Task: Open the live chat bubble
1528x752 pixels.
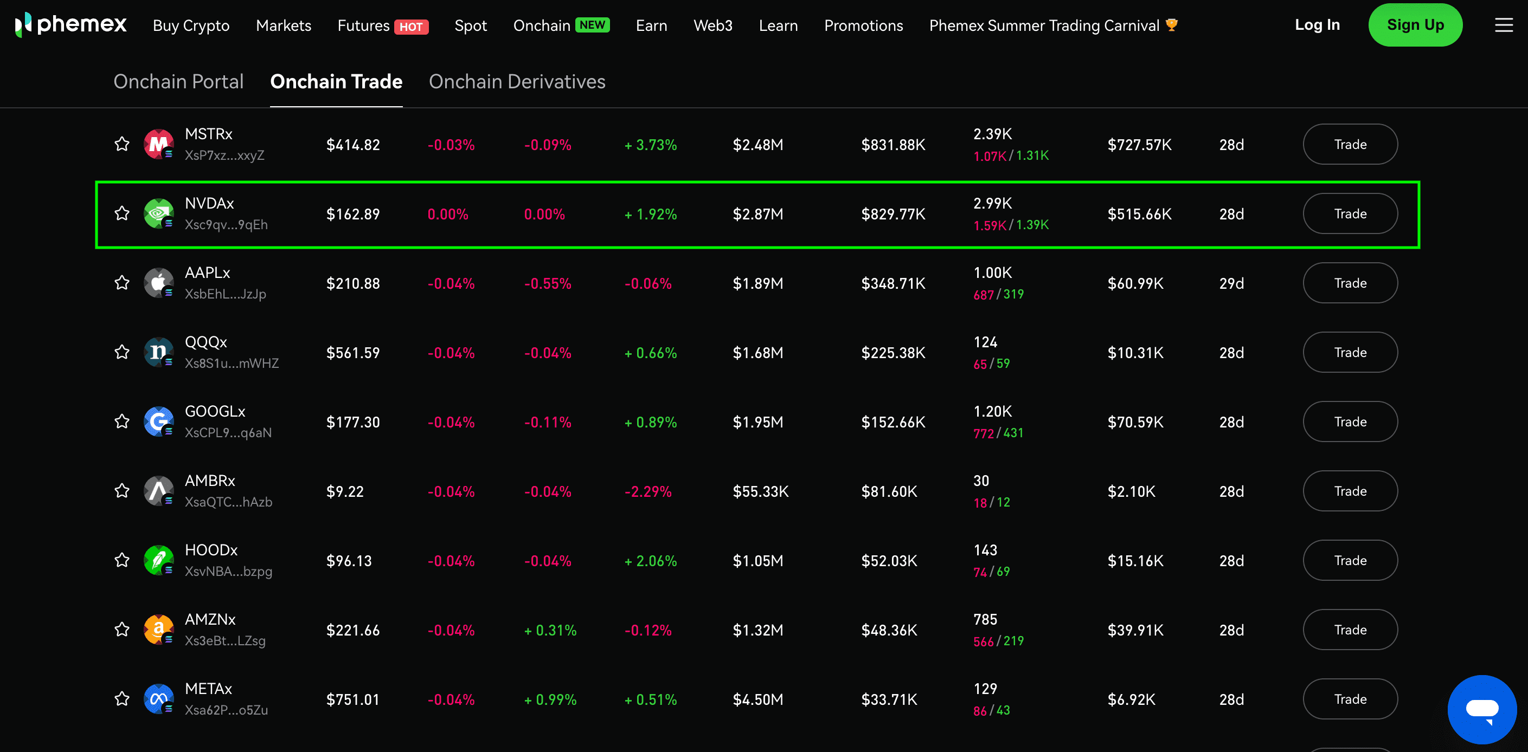Action: (1482, 709)
